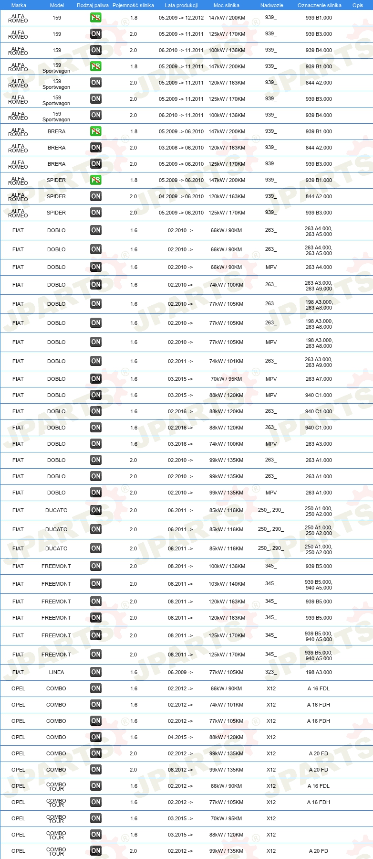Click the 04.2009 -> 06.2010 production years cell
The image size is (373, 859).
point(181,196)
